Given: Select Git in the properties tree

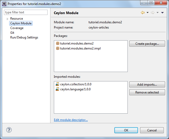Looking at the screenshot, I should (x=12, y=33).
